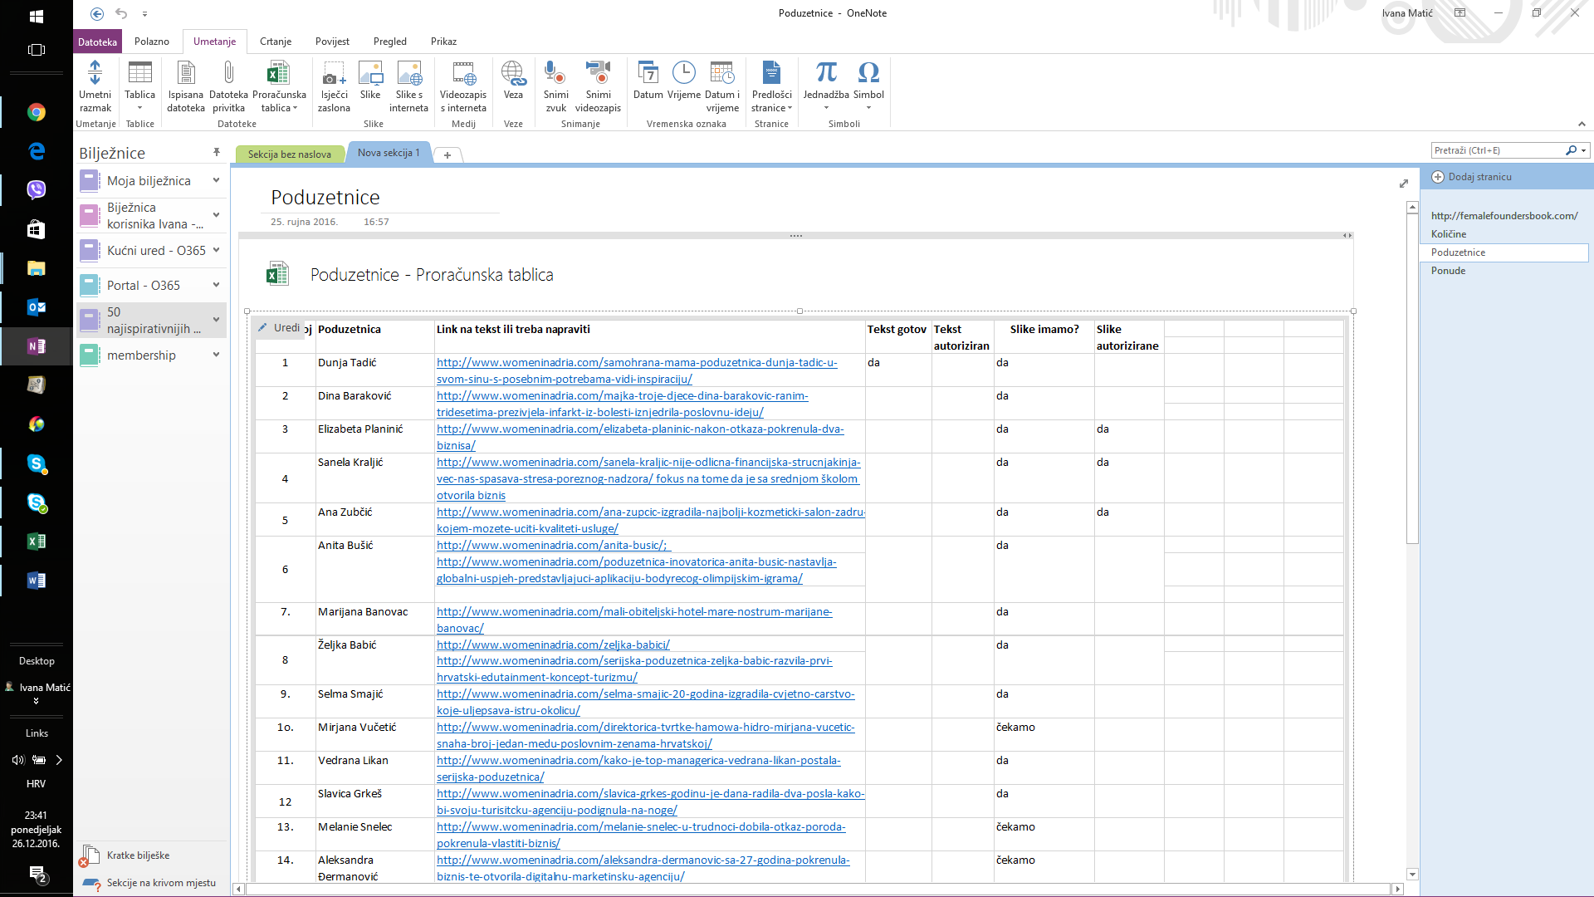Open the Datoteka file menu
Screen dimensions: 1594x897
coord(97,42)
